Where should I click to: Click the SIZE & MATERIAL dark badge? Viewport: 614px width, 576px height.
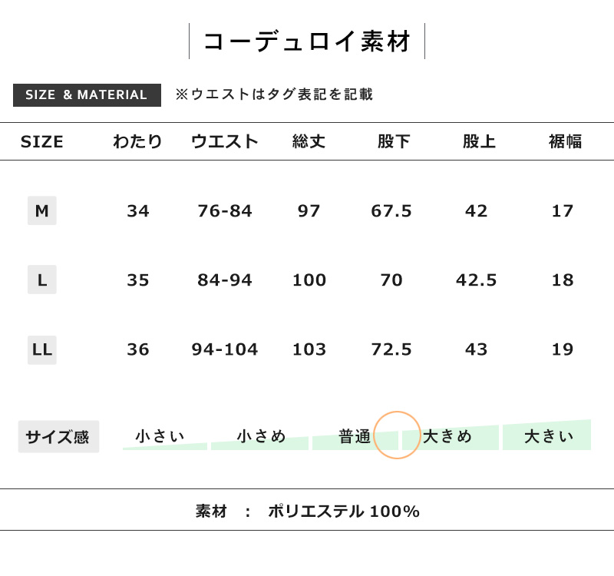[87, 95]
